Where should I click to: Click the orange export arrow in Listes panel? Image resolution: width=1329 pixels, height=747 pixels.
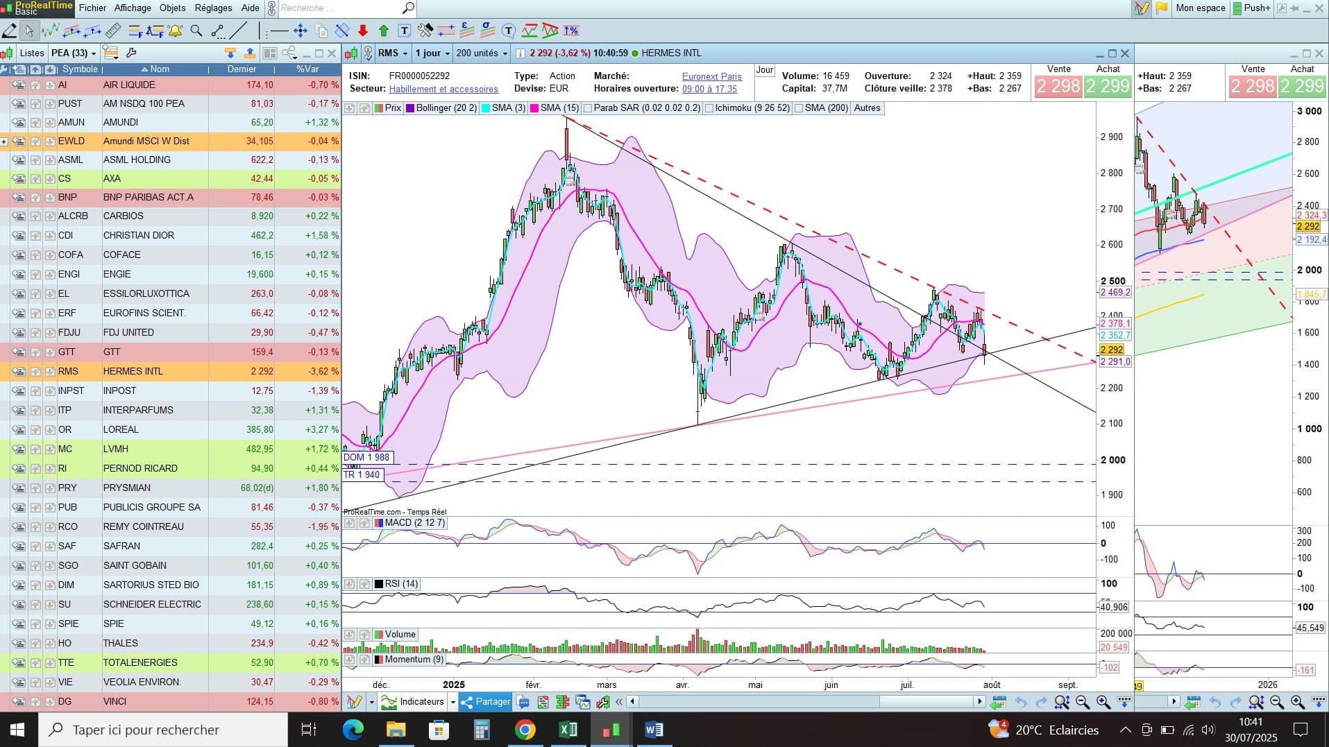pos(250,53)
